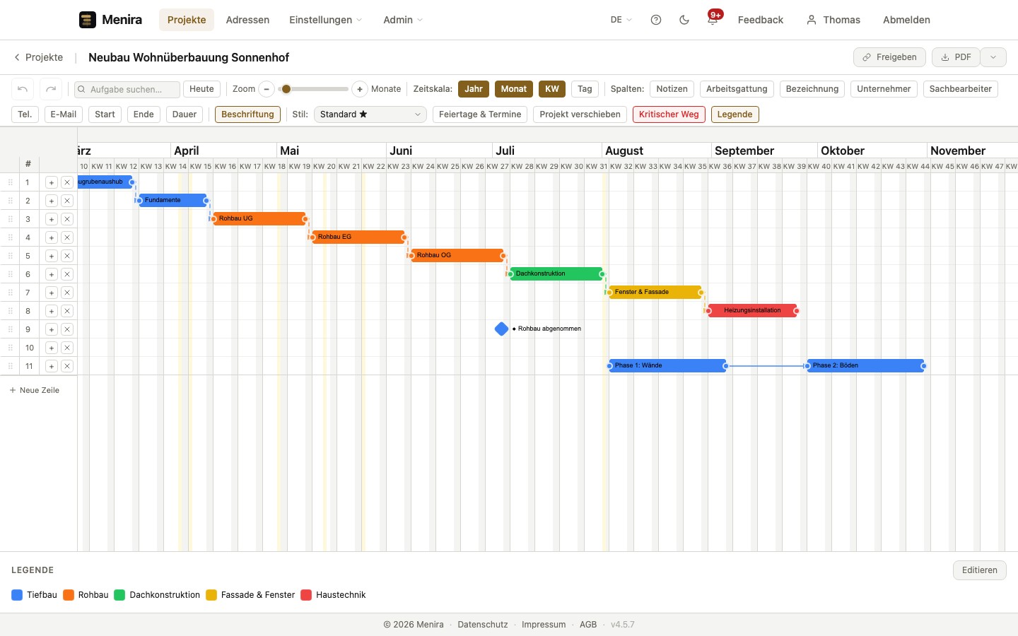Viewport: 1018px width, 636px height.
Task: Click the Heute button
Action: (x=201, y=89)
